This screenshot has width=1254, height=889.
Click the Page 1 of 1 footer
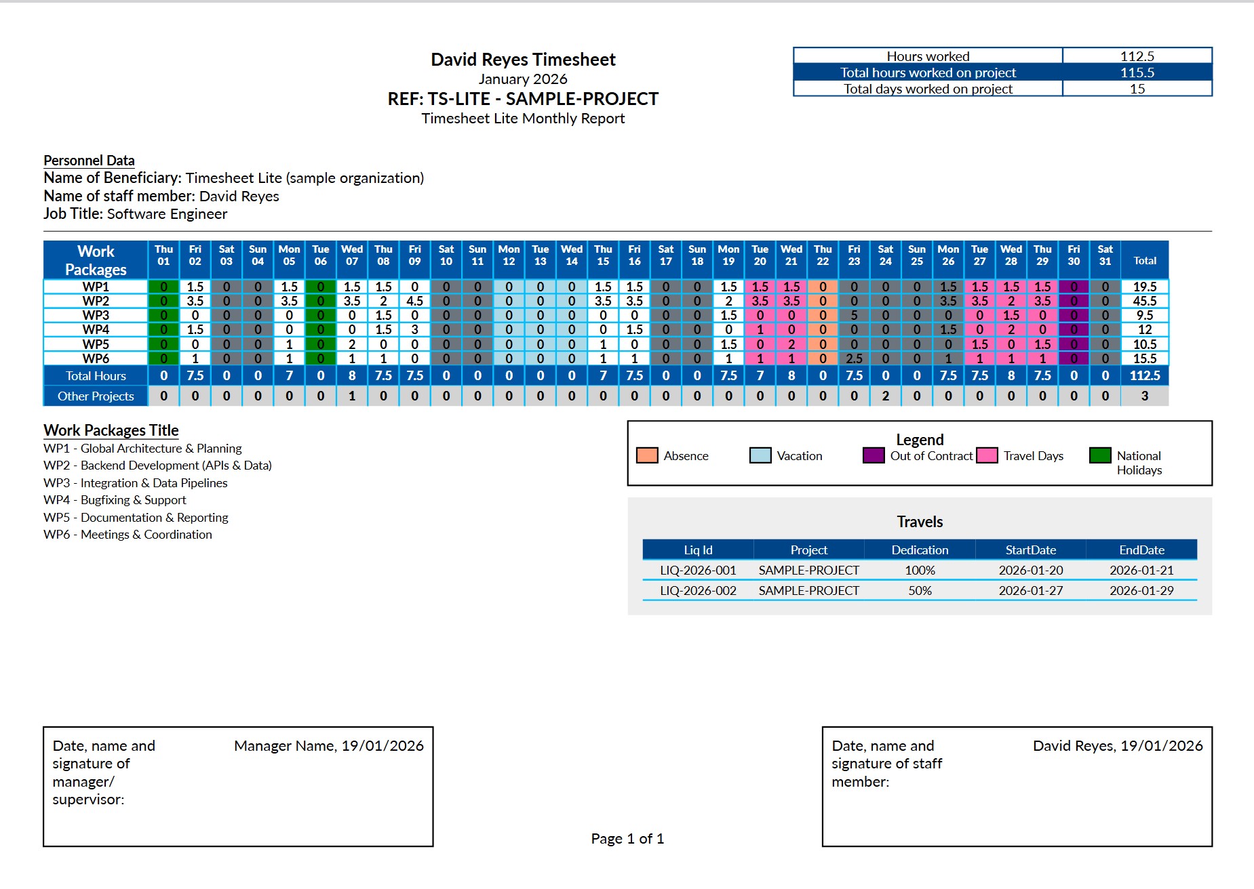coord(627,839)
